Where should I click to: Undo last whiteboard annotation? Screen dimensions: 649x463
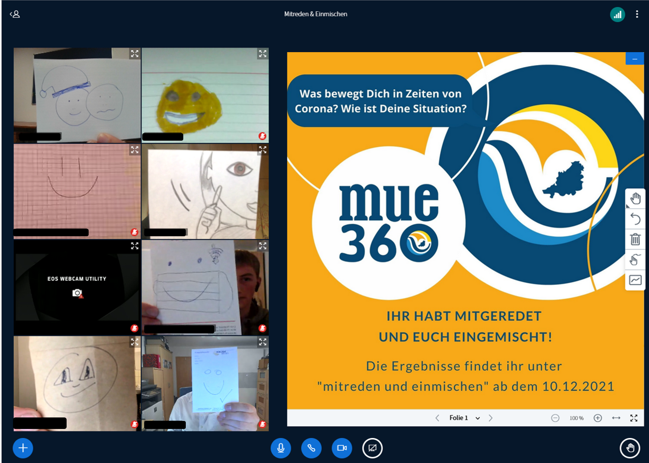pos(635,219)
